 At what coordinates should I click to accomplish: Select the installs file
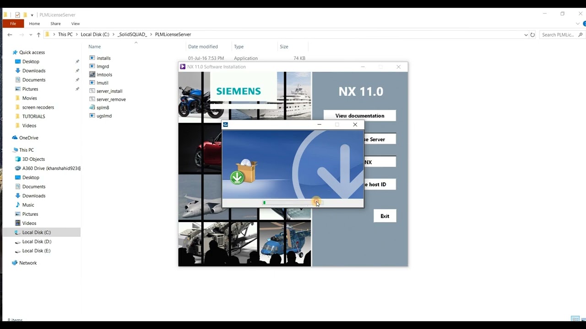pos(103,58)
